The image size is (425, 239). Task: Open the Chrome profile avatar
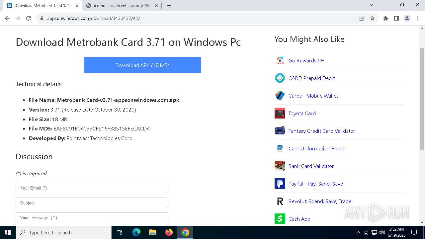pos(407,18)
